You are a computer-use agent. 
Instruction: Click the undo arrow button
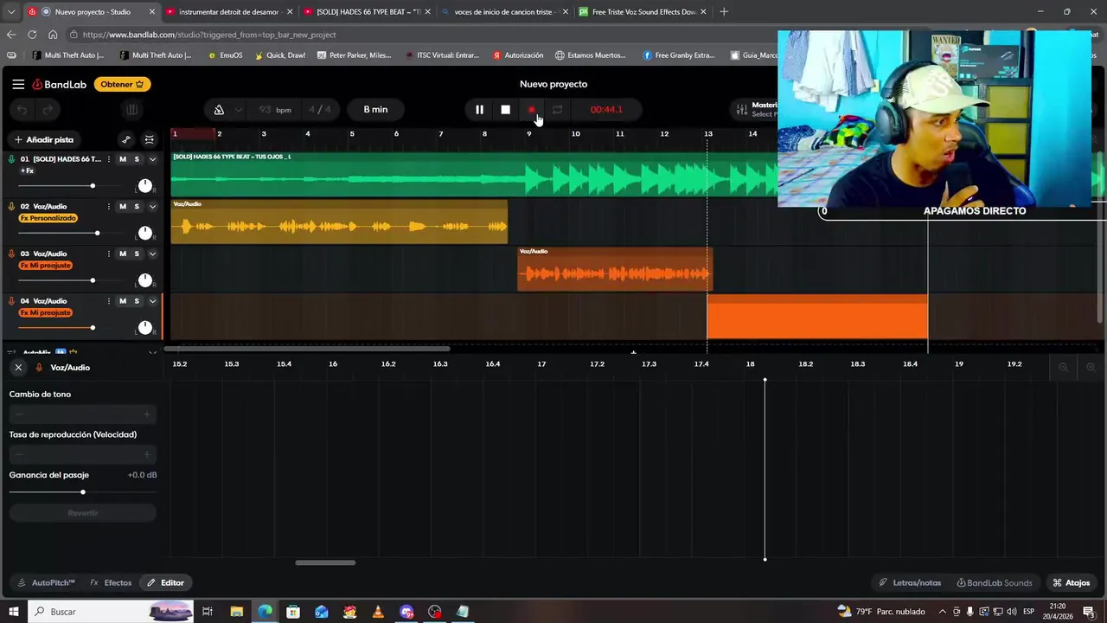(x=22, y=110)
